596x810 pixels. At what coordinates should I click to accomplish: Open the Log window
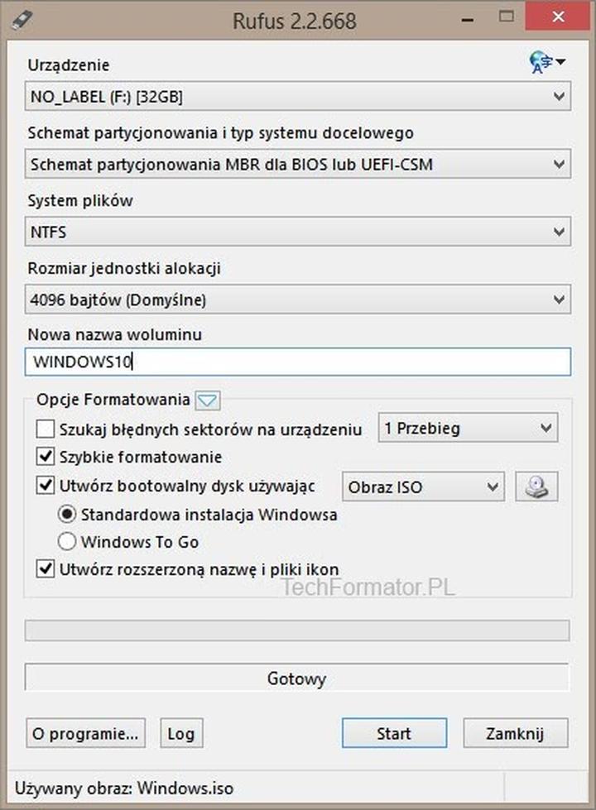(180, 733)
